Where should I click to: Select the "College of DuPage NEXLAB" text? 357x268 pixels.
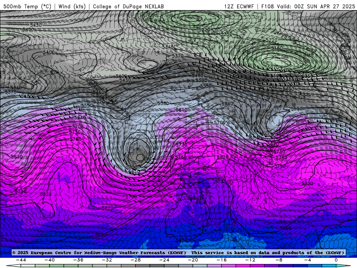(x=128, y=6)
